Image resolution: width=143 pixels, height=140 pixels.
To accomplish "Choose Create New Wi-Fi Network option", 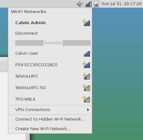I will [50, 129].
